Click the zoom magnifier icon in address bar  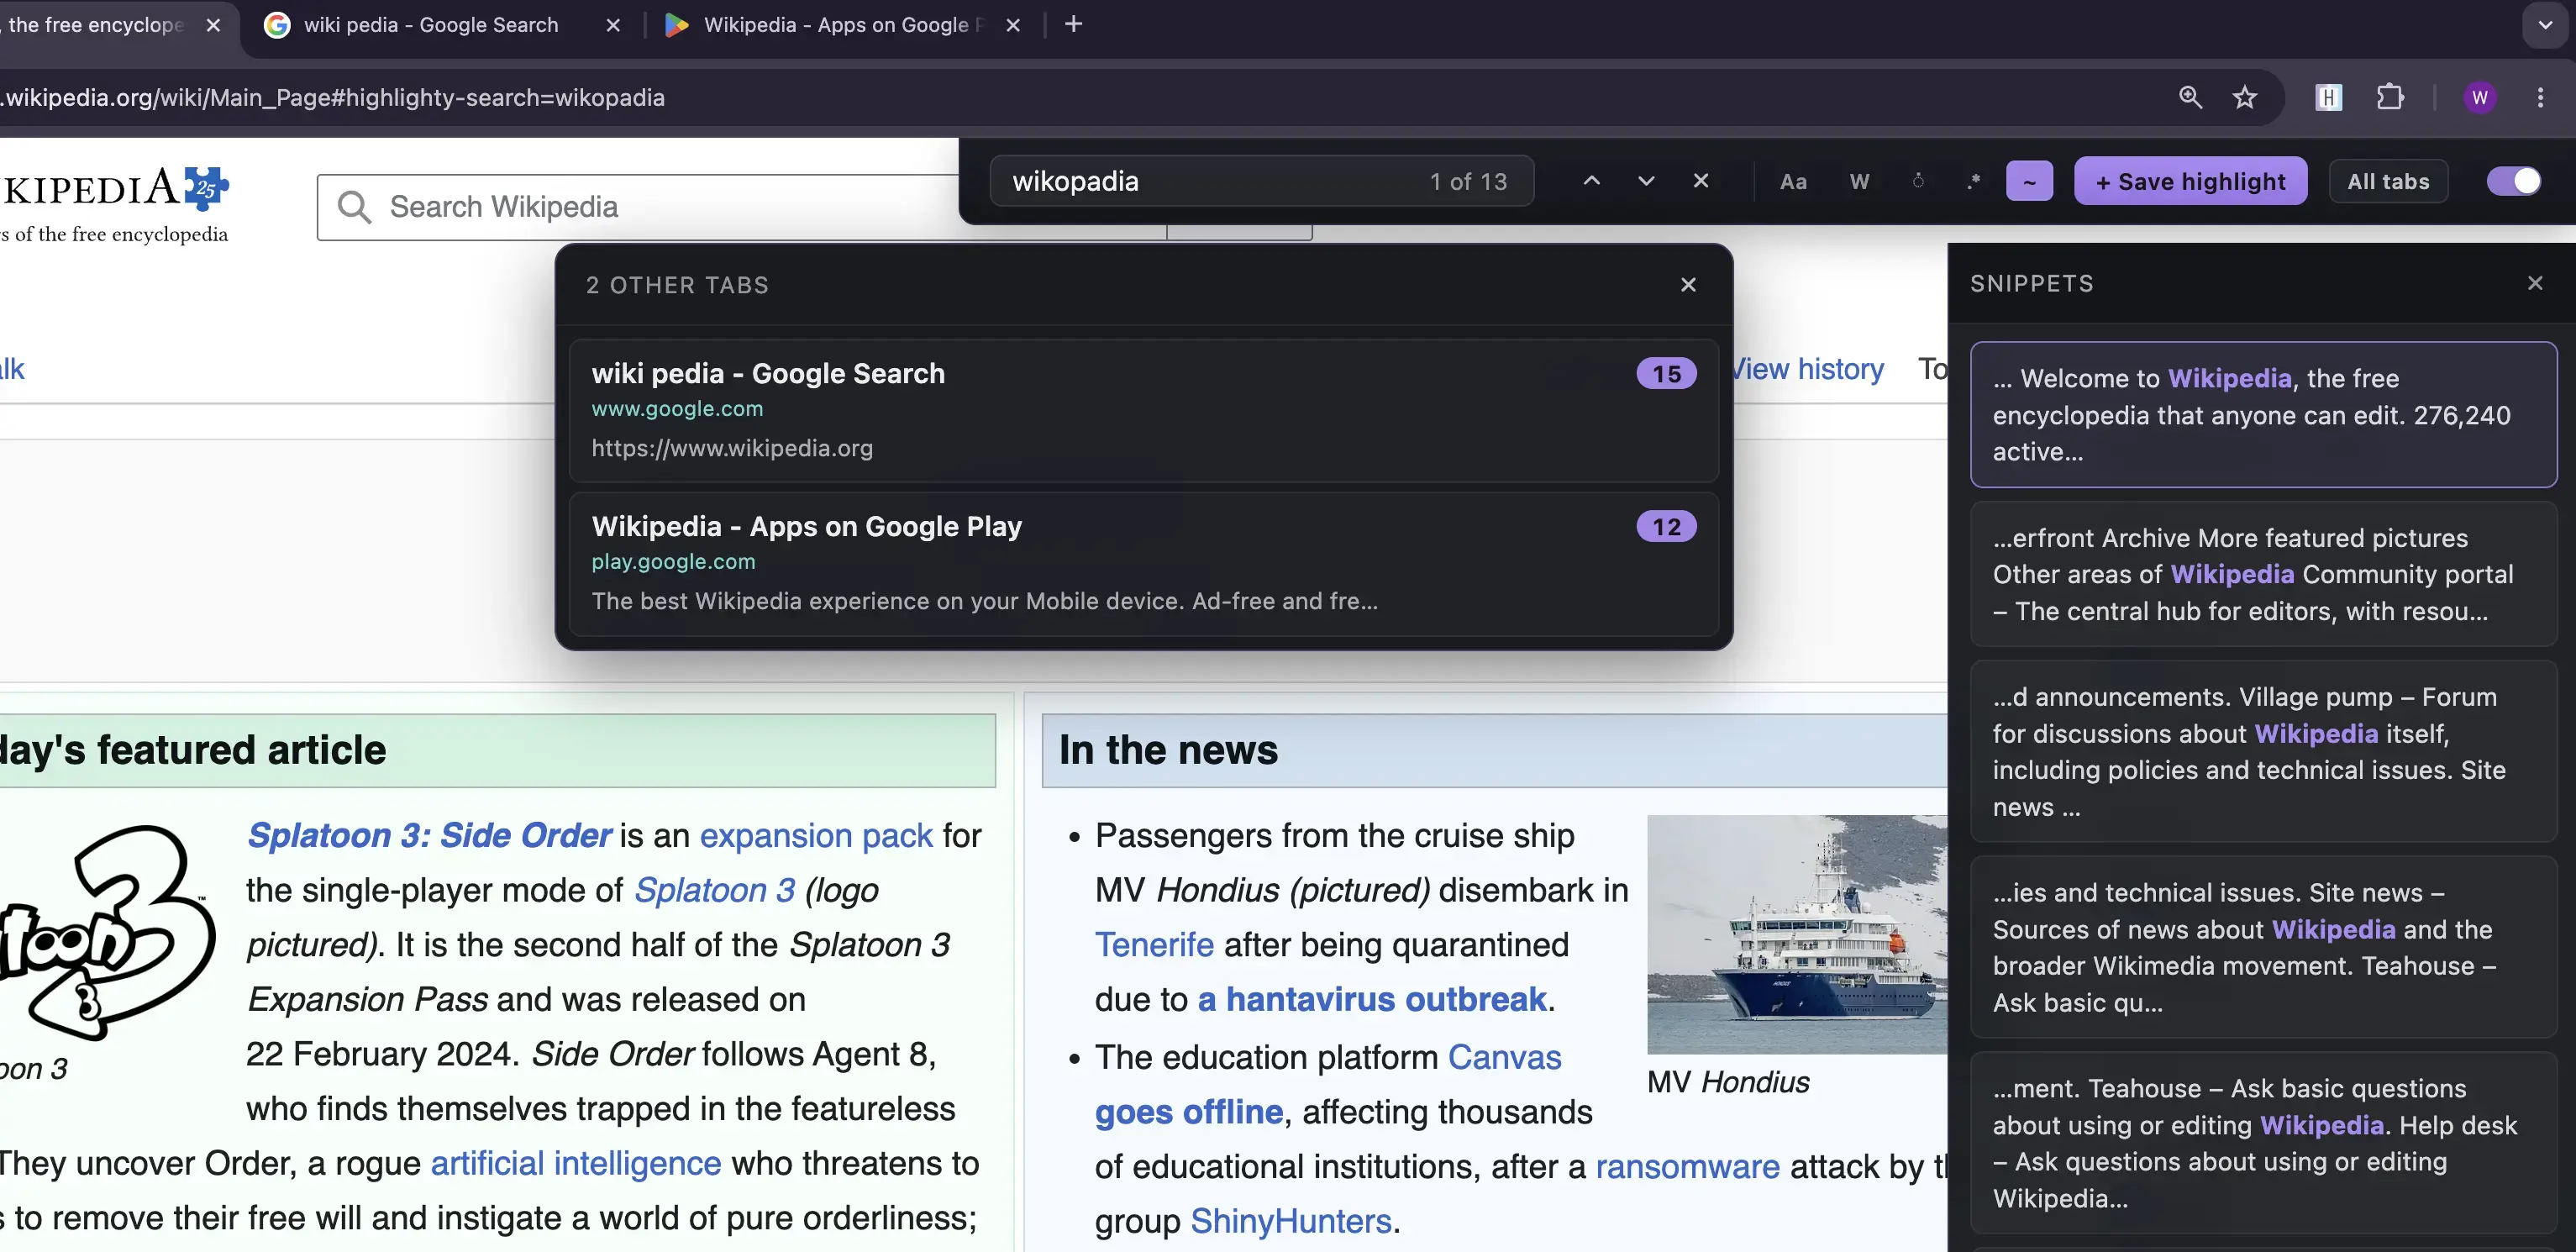[x=2190, y=97]
